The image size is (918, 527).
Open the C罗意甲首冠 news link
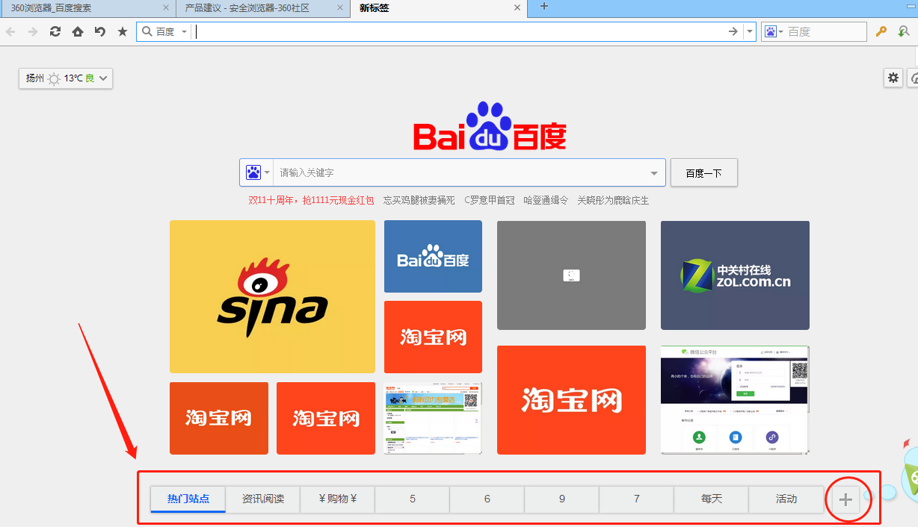(490, 200)
